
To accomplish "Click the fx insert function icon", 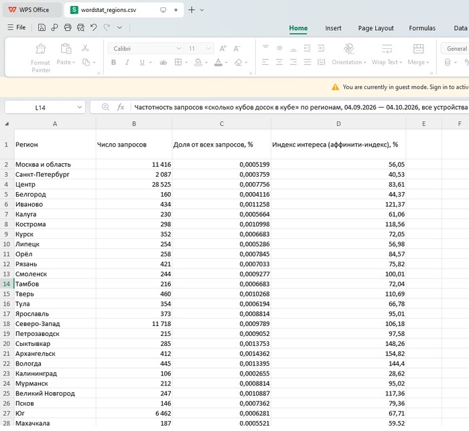I will click(x=121, y=107).
